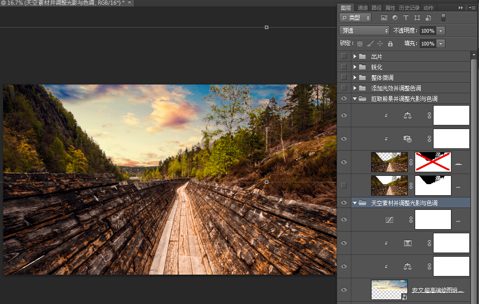Hide the curves adjustment layer eye

click(x=344, y=220)
